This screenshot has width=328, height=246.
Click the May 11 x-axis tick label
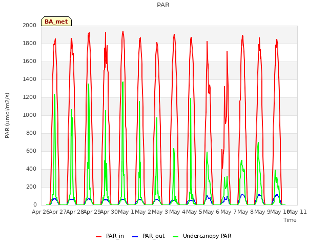pyautogui.click(x=297, y=212)
